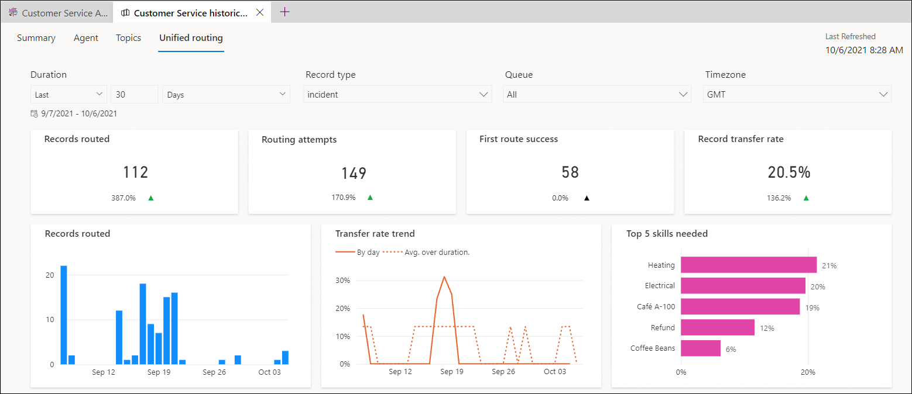Open the Record type dropdown showing 'incident'
This screenshot has height=394, width=912.
coord(397,94)
